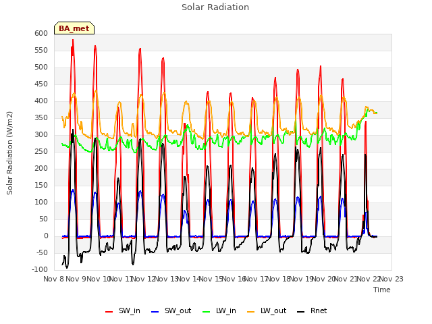
Task: Click the 200 y-axis tick label
Action: click(41, 168)
